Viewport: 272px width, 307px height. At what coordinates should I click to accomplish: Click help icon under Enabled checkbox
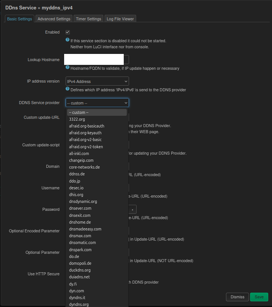pos(68,40)
